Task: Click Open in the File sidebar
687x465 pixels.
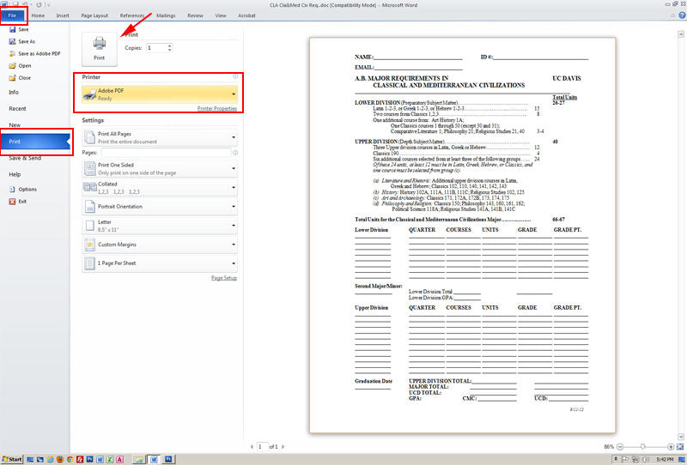Action: (24, 65)
